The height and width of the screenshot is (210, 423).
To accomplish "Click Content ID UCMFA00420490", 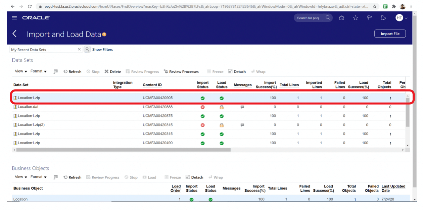I will (x=158, y=143).
